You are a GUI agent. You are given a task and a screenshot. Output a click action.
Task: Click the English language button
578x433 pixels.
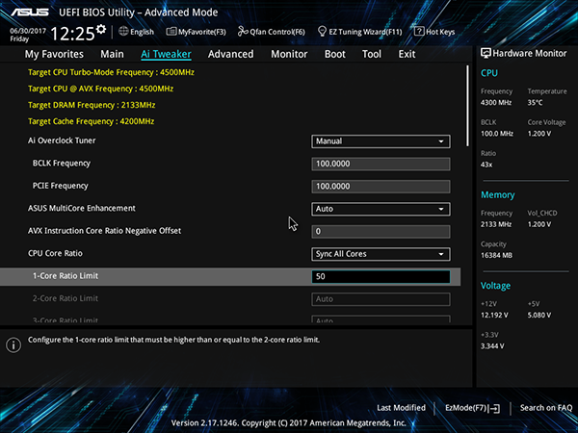137,32
